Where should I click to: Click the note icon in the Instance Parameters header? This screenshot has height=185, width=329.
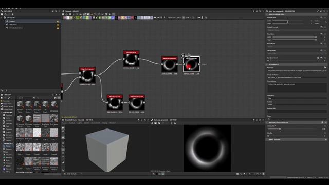(322, 123)
